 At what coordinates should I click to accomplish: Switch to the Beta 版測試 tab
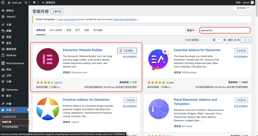[x=56, y=30]
